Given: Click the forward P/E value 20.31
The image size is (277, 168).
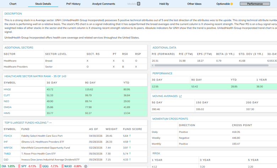Looking at the screenshot, I should [155, 61].
